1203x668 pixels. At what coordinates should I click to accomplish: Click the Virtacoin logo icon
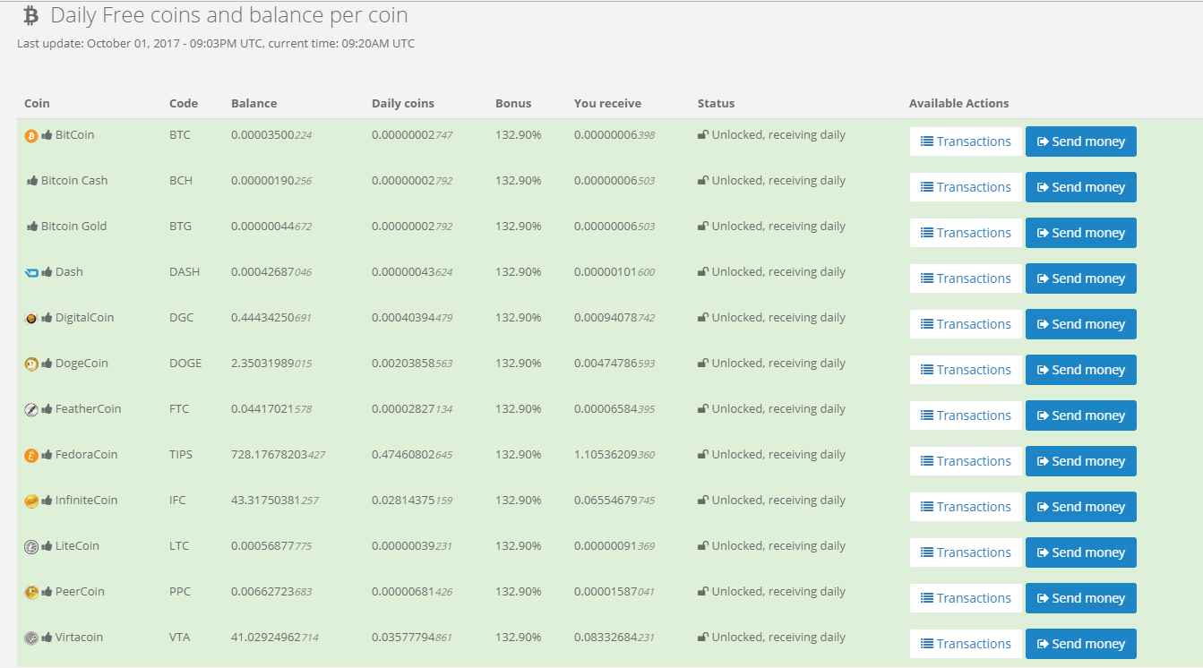[31, 638]
